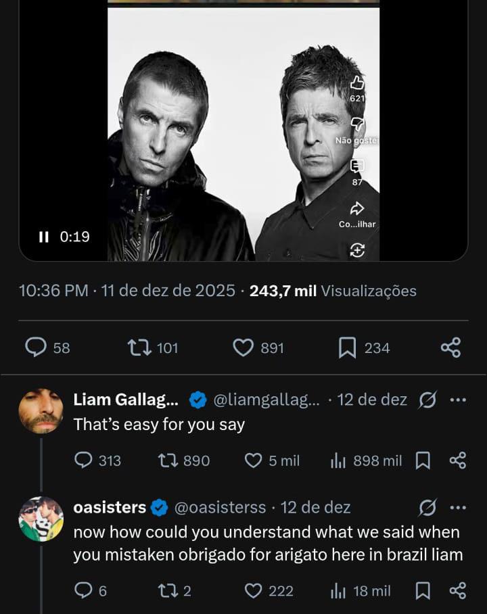Like the embedded video (thumbs up)
Image resolution: width=487 pixels, height=614 pixels.
(357, 83)
